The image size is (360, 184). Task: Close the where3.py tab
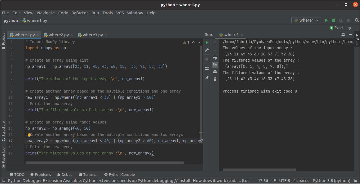point(106,35)
